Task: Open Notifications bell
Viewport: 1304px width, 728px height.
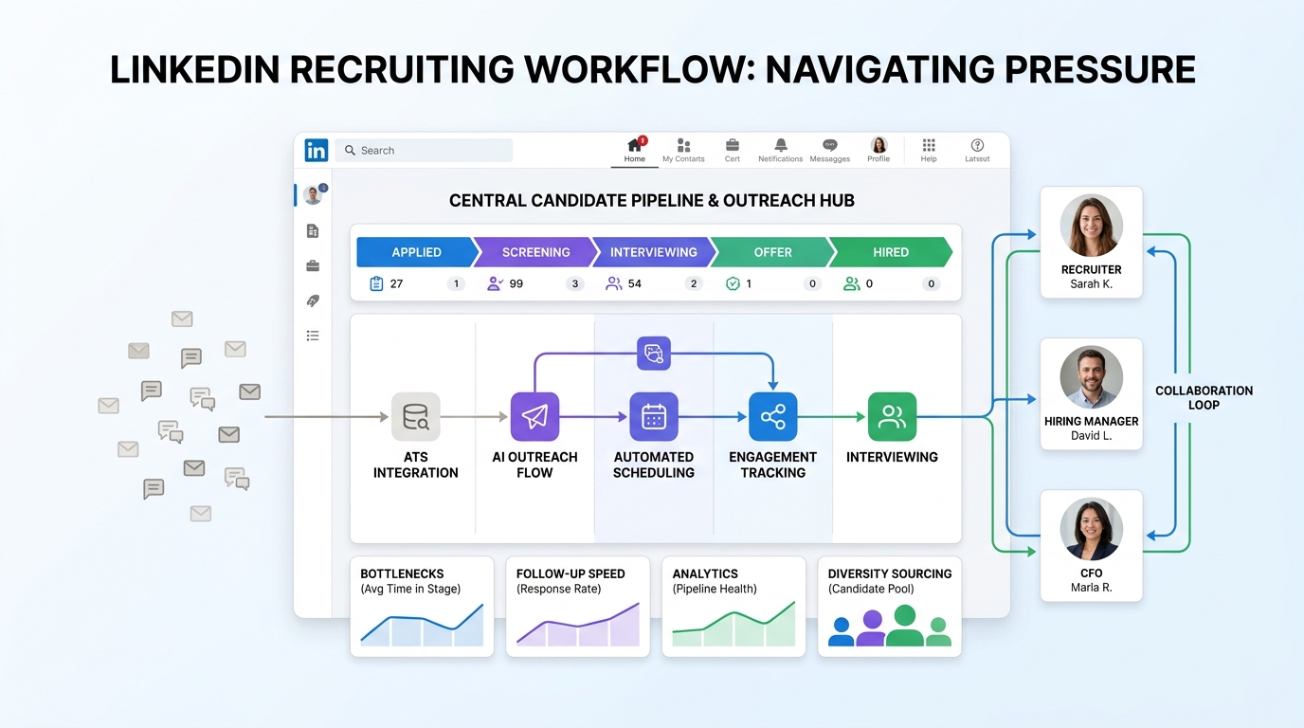Action: [781, 150]
